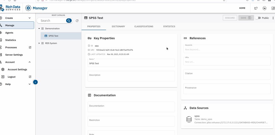Click the Logout door icon
275x135 pixels.
tap(3, 77)
